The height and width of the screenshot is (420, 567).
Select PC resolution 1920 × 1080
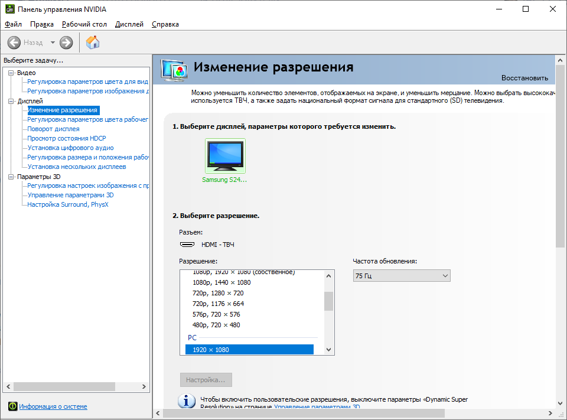point(249,350)
